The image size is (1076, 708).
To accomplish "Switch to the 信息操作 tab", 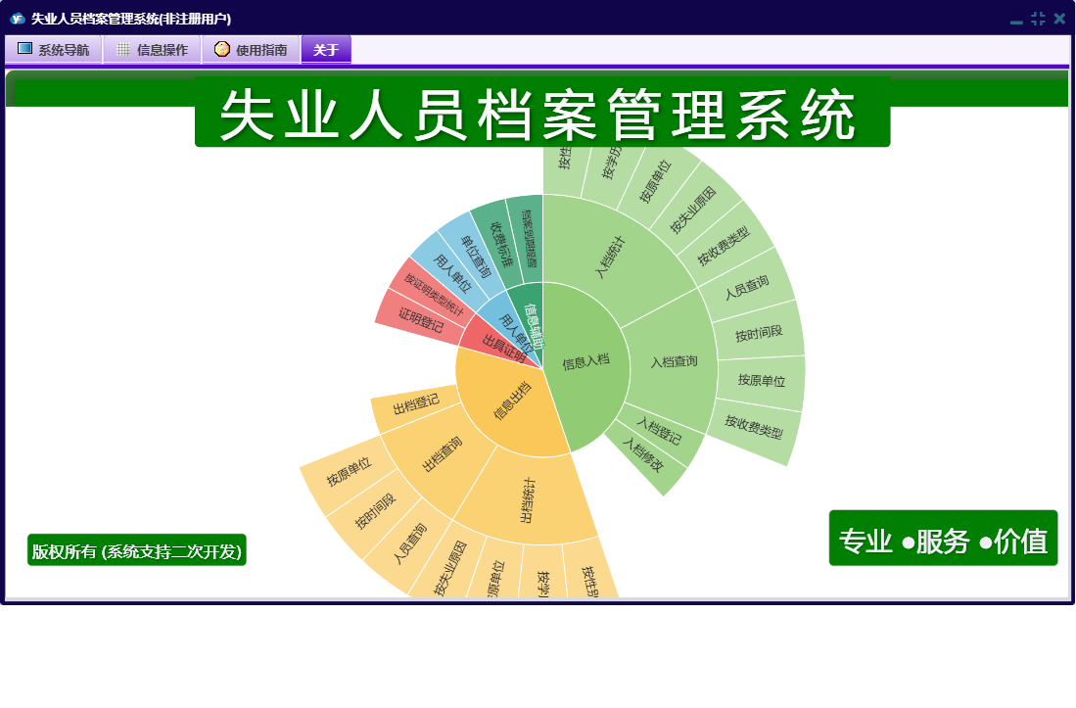I will [153, 50].
